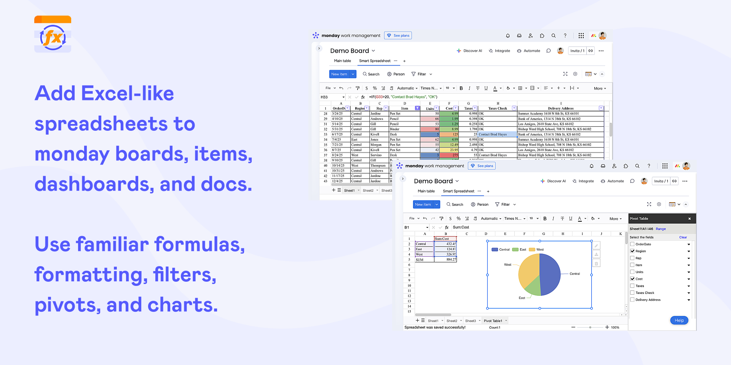Image resolution: width=731 pixels, height=365 pixels.
Task: Click invite members icon in Pivot Table window
Action: tap(614, 166)
